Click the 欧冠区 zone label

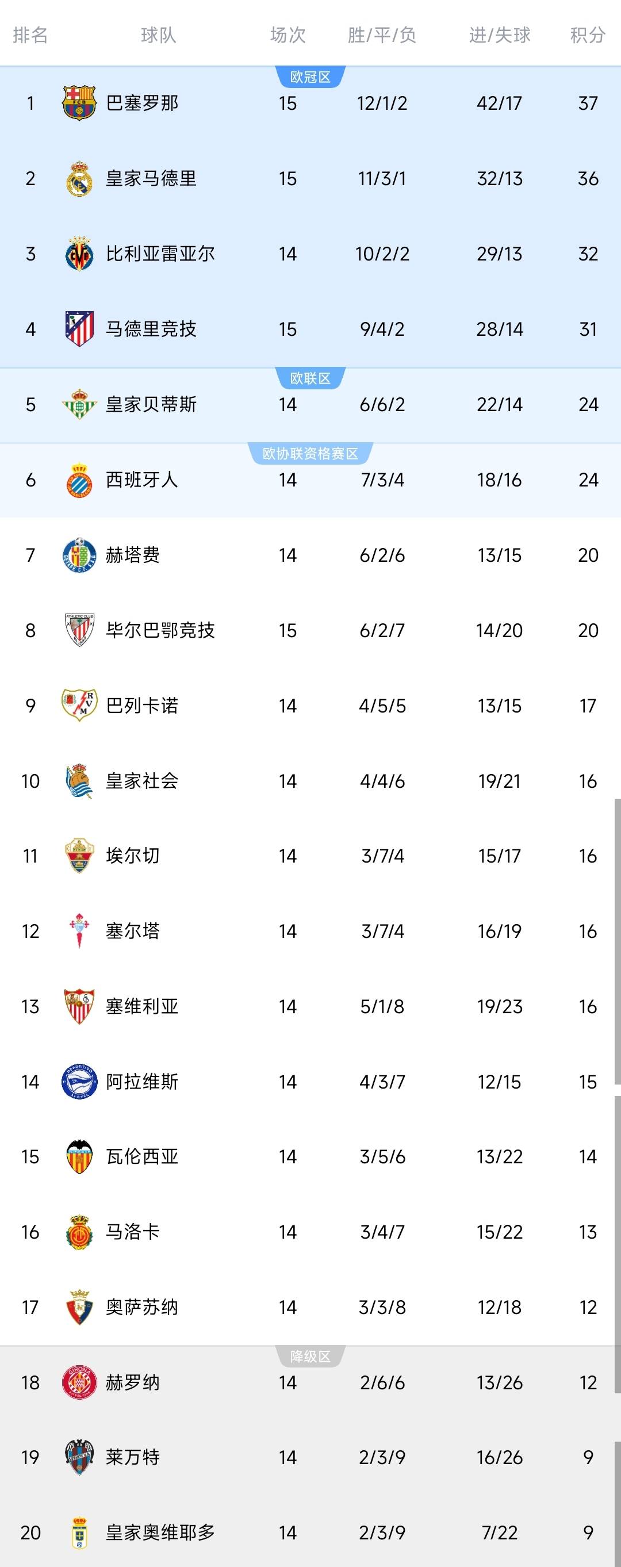point(310,77)
